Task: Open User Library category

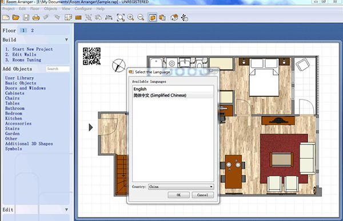Action: [19, 78]
